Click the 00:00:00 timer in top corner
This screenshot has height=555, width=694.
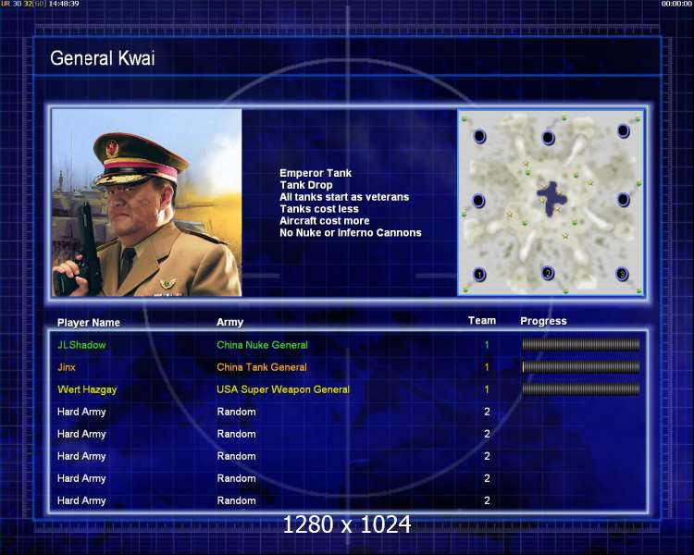tap(676, 4)
